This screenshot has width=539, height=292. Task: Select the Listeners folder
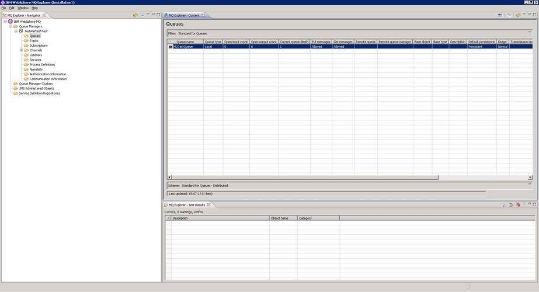click(x=36, y=55)
